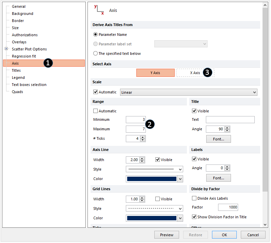Viewport: 271px width, 243px height.
Task: Uncheck the Automatic scale checkbox
Action: coord(96,92)
